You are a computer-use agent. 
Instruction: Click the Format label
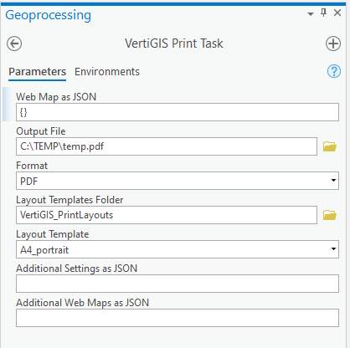[32, 166]
